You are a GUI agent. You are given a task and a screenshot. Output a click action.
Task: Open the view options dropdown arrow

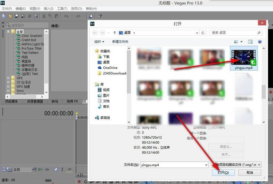[x=242, y=41]
